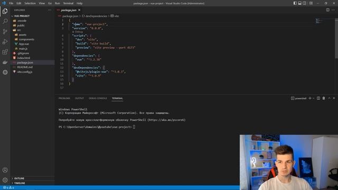Open Source Control view

(5, 32)
